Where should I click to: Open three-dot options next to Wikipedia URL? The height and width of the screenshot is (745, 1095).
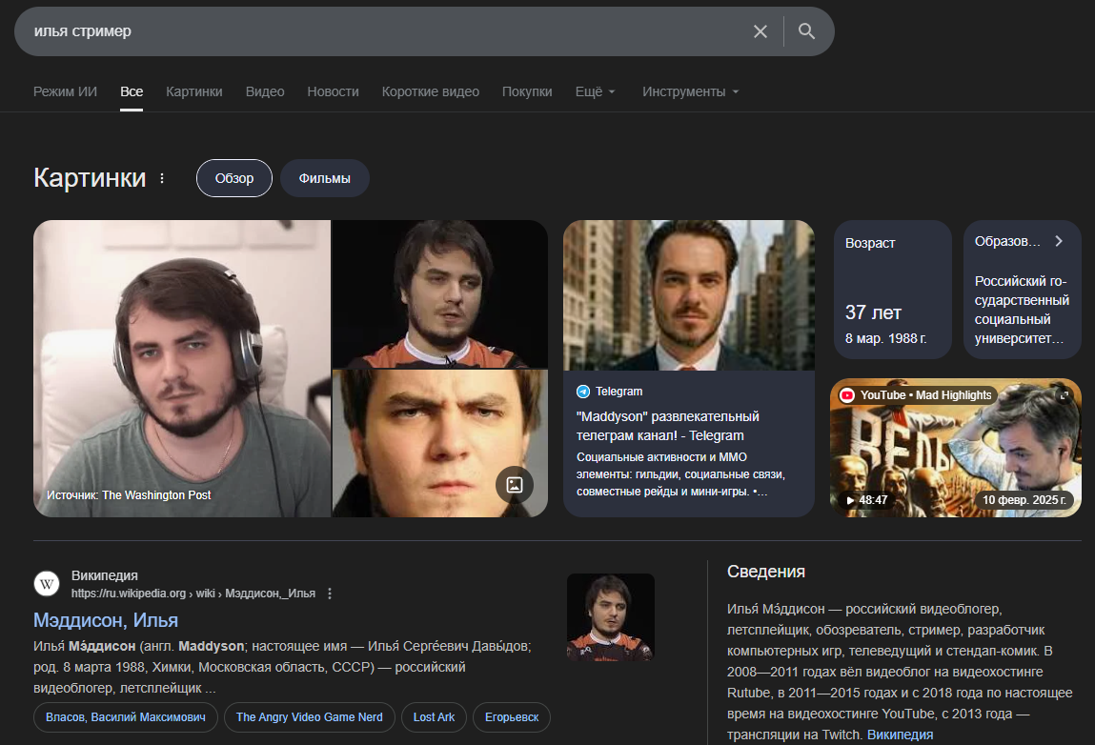click(330, 594)
